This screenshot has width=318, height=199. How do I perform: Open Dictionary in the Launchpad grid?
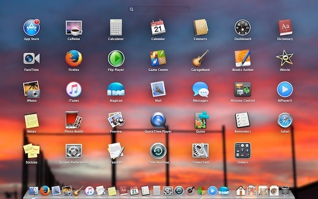point(285,27)
